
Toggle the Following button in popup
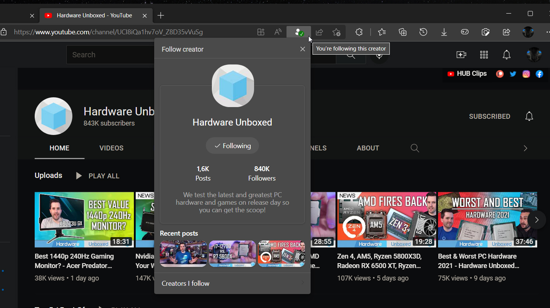coord(232,146)
